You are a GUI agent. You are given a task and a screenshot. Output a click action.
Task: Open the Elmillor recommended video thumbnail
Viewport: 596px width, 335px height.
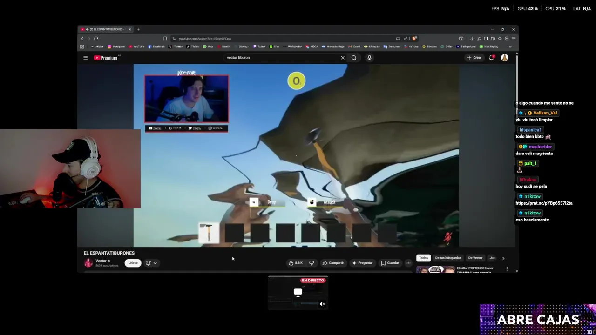(x=435, y=269)
